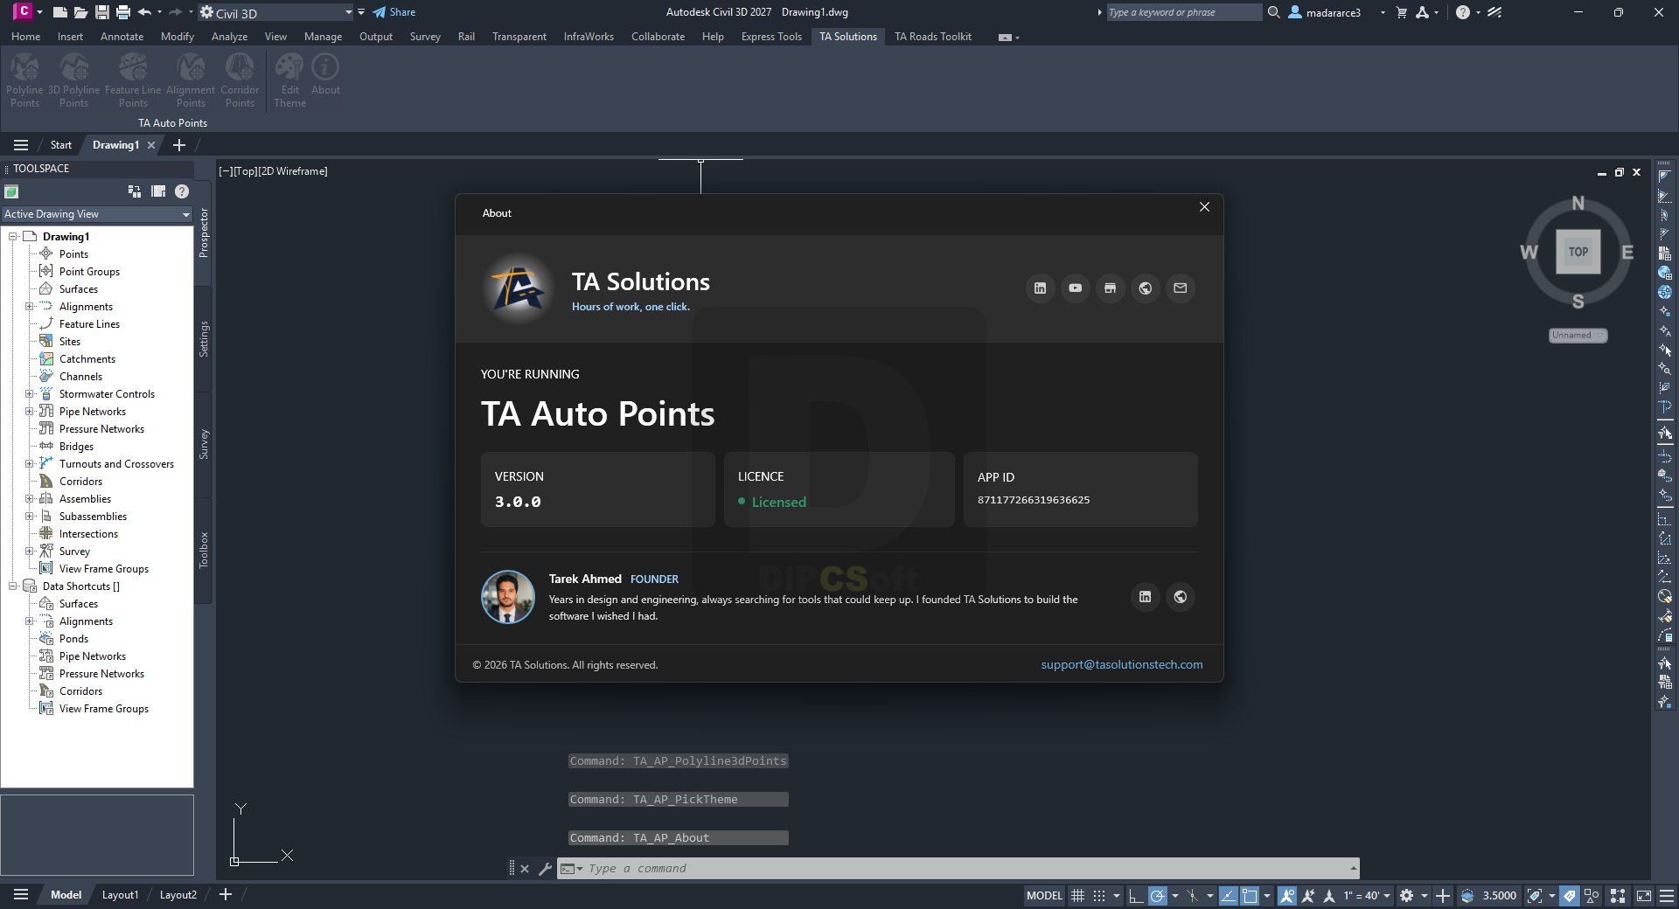
Task: Select the Edit Theme ribbon tool
Action: [x=289, y=80]
